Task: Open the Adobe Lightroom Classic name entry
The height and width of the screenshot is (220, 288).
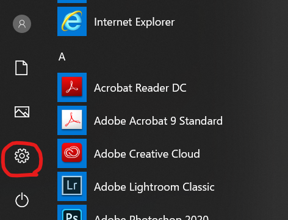Action: pos(154,187)
